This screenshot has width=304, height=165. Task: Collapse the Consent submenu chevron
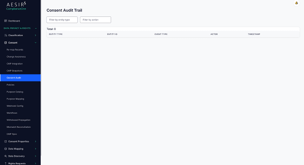36,42
